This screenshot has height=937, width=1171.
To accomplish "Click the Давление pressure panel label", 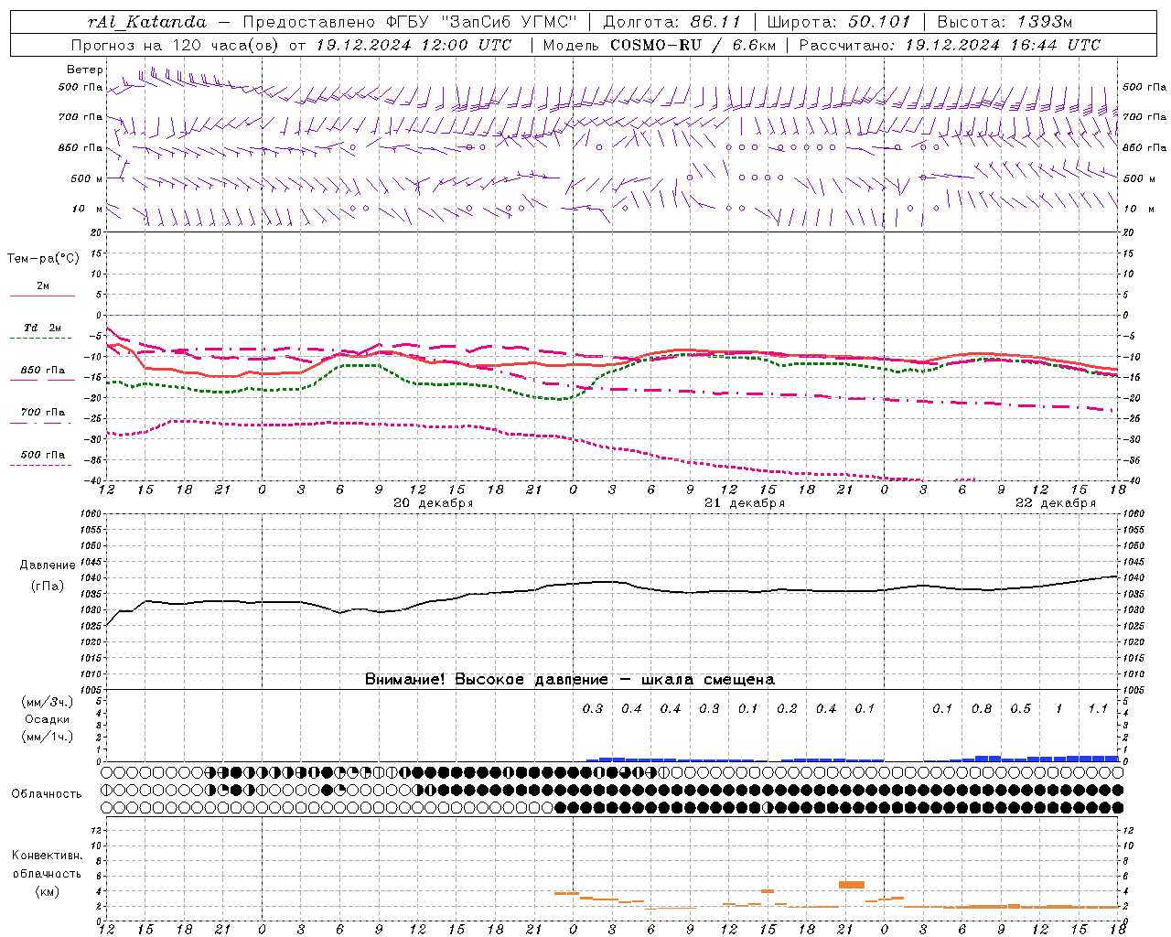I will point(47,565).
